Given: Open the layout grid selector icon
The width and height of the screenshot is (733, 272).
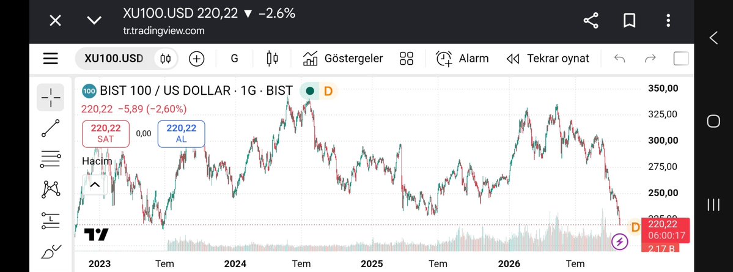Looking at the screenshot, I should (x=407, y=59).
